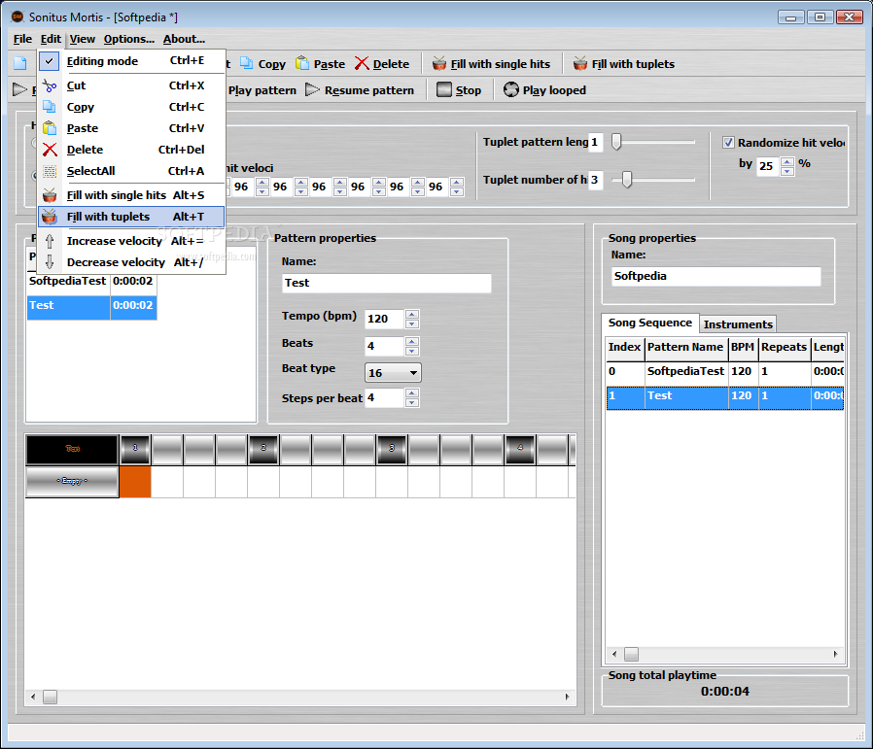873x749 pixels.
Task: Click the SelectAll grid icon in menu
Action: pyautogui.click(x=50, y=171)
